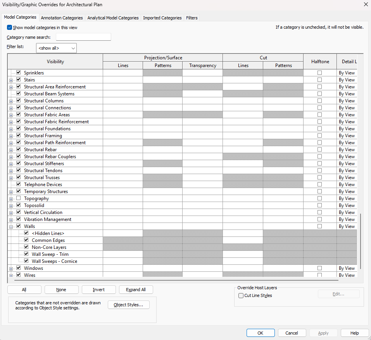Click the Expand All button

coord(136,289)
